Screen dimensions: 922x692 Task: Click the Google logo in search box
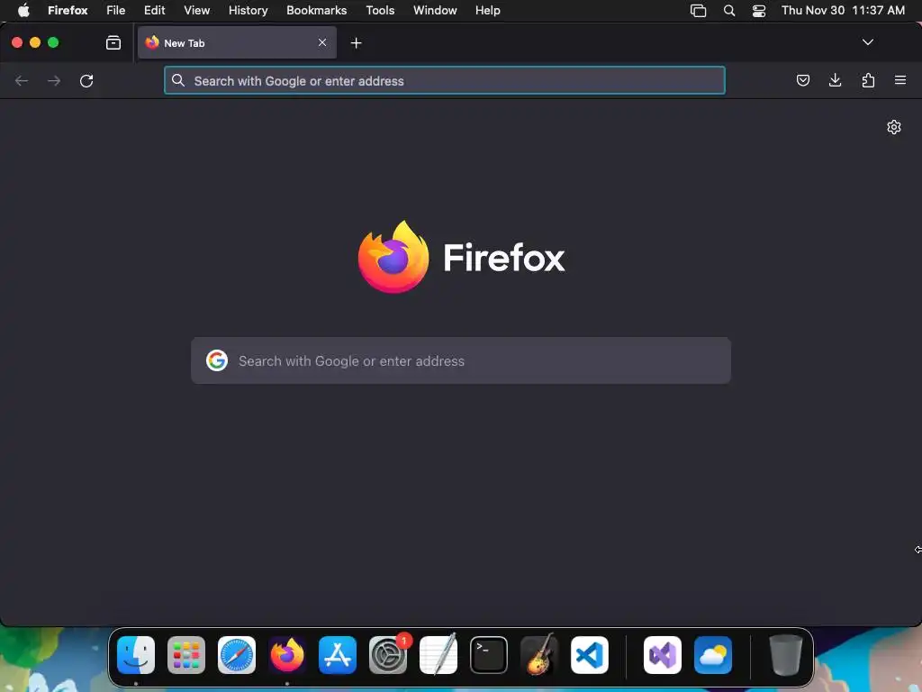pyautogui.click(x=217, y=360)
